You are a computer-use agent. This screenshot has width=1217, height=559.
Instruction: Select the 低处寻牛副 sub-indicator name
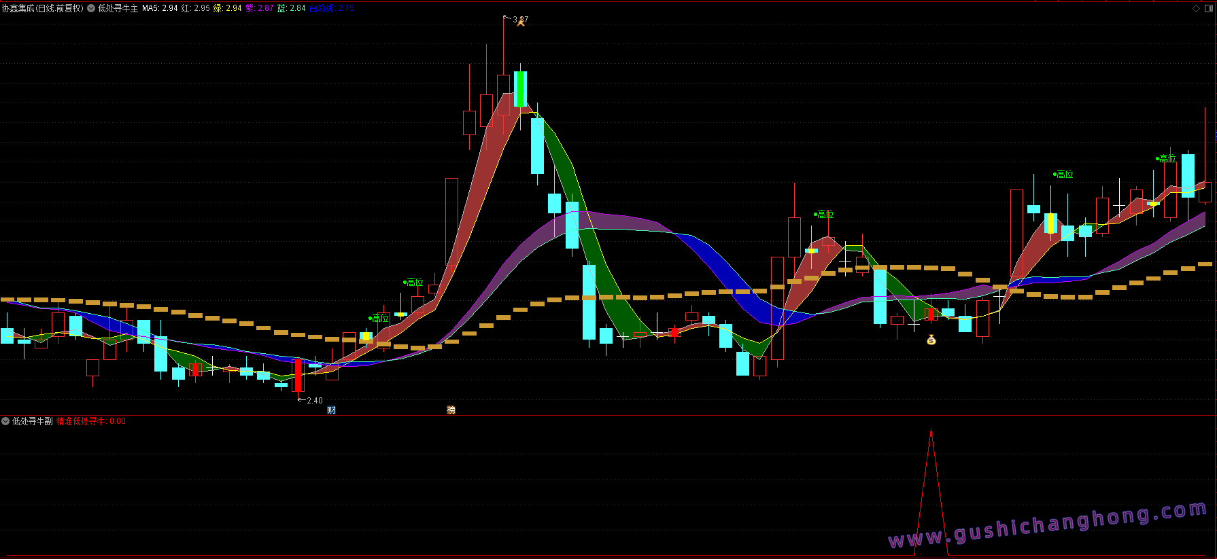tap(33, 421)
